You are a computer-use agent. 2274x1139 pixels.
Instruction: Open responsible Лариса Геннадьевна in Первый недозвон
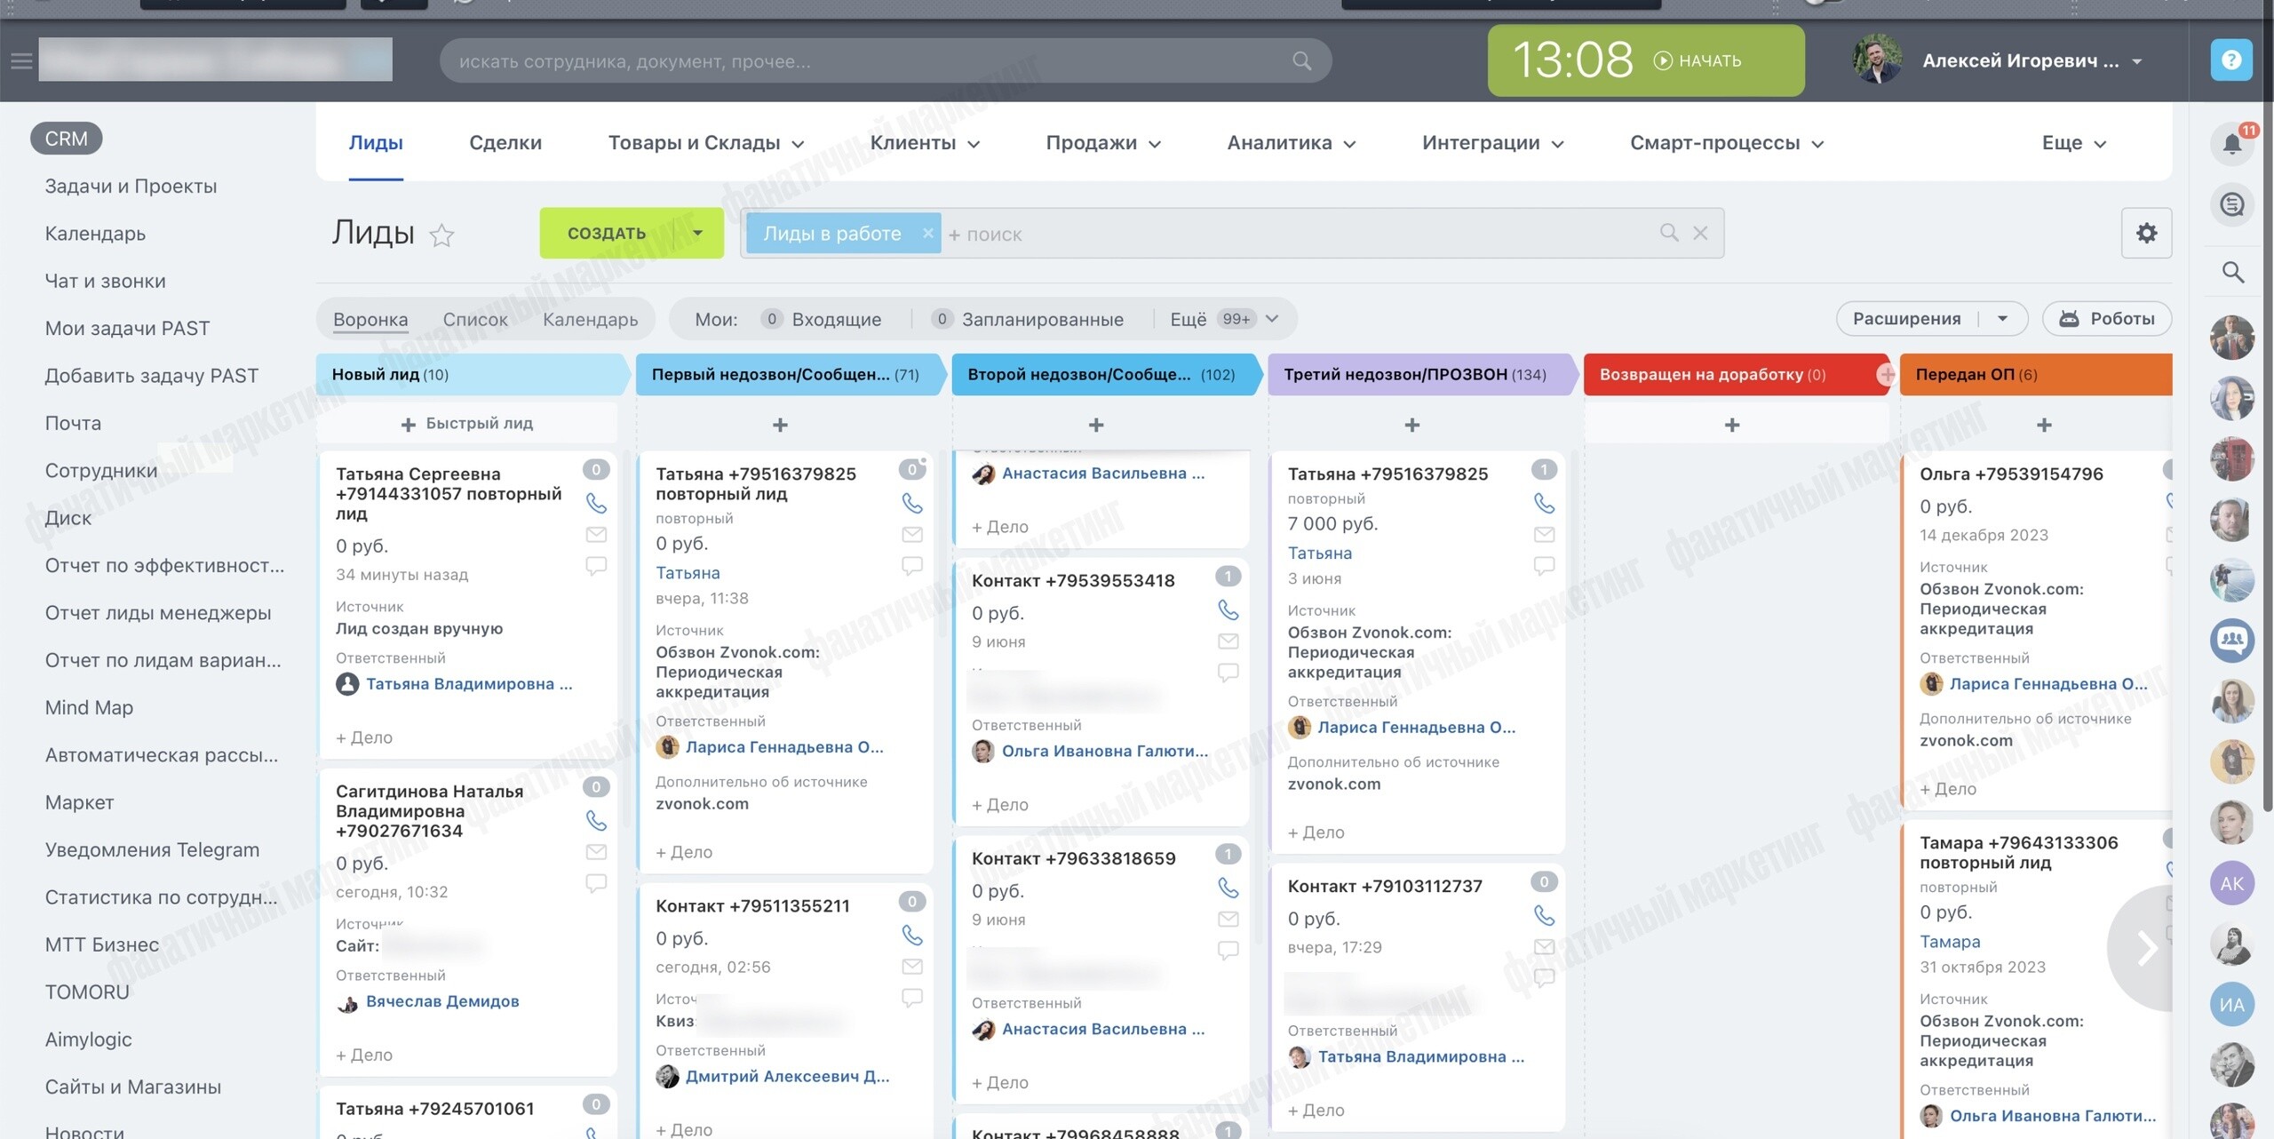(x=784, y=748)
